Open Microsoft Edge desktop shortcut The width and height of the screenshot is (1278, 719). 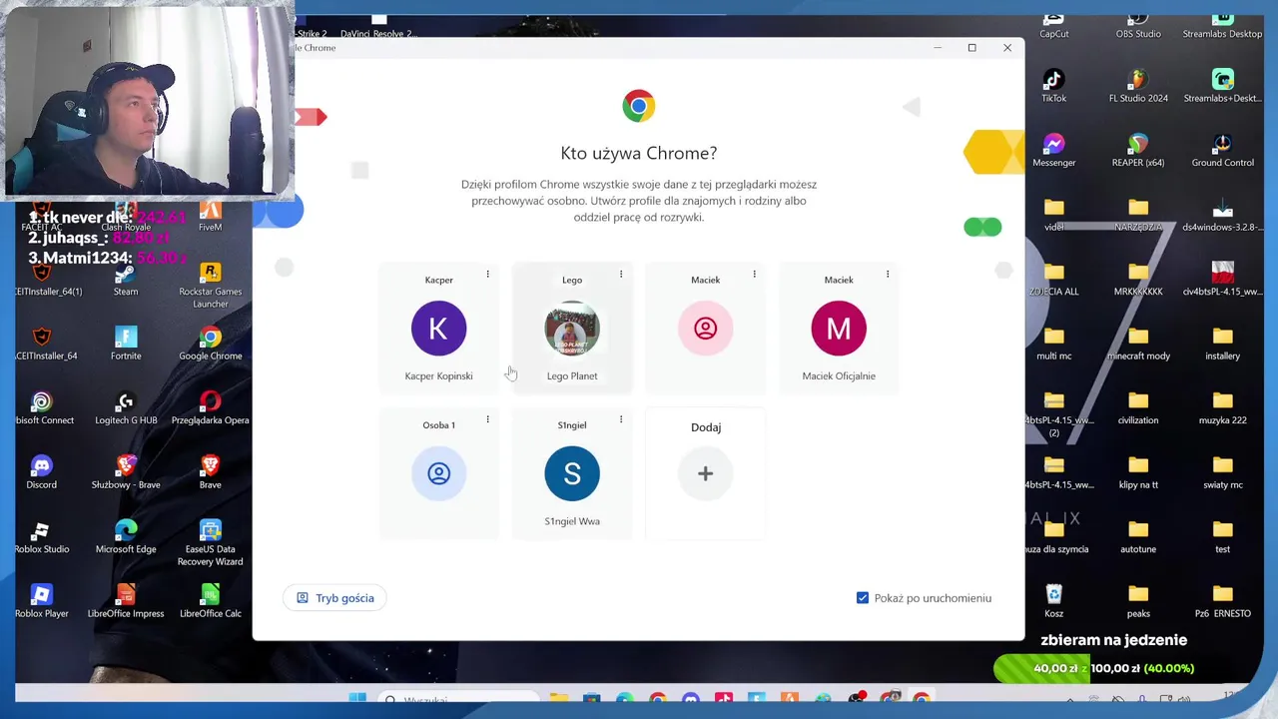(126, 537)
